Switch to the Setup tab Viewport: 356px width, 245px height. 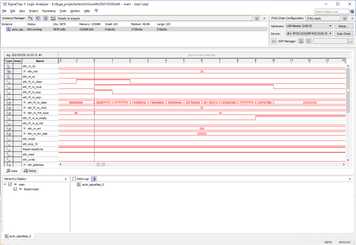click(30, 171)
